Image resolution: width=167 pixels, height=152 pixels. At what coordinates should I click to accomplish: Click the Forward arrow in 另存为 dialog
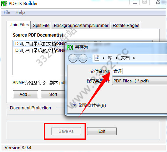83,58
